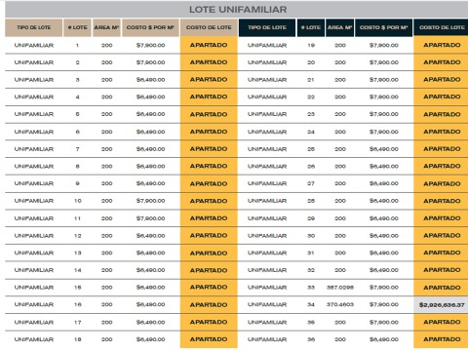
Task: Select the dark COSTO $ POR M² header
Action: 384,27
